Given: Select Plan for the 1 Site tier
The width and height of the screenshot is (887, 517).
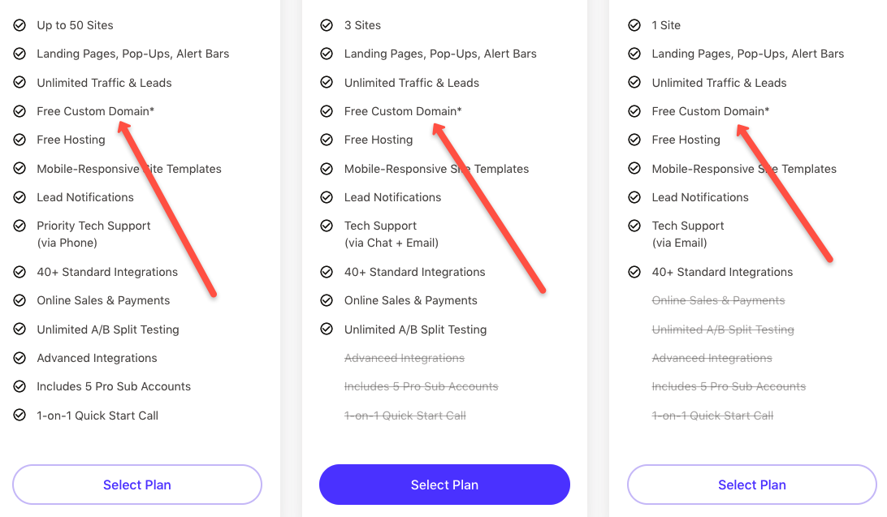Looking at the screenshot, I should [x=752, y=485].
